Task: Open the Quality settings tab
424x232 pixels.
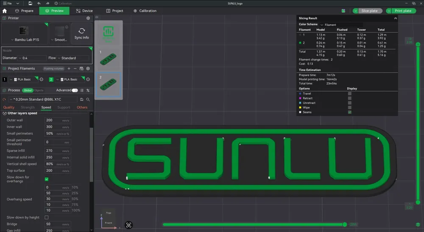Action: pos(8,107)
